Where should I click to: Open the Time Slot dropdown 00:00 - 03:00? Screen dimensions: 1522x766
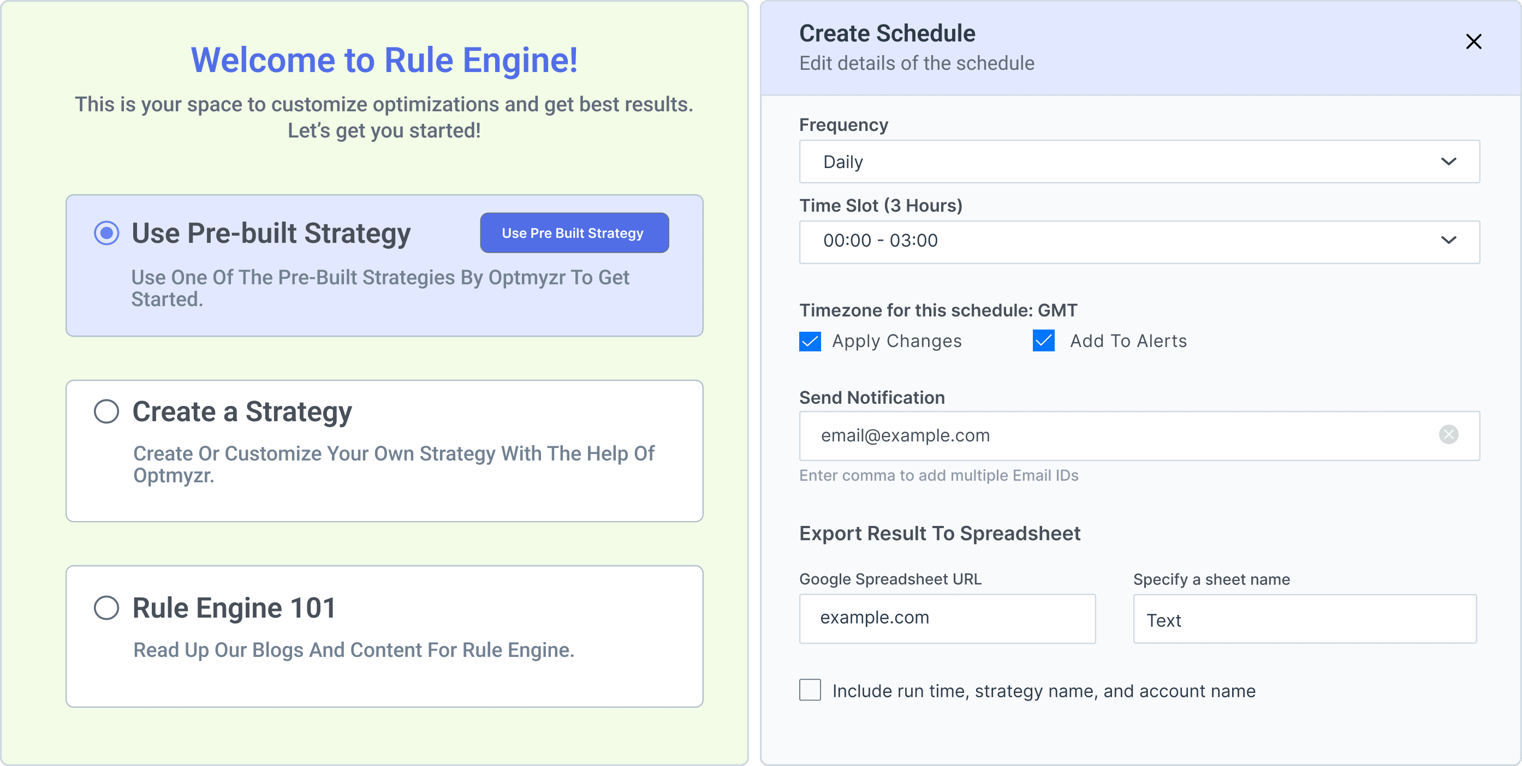coord(1139,242)
